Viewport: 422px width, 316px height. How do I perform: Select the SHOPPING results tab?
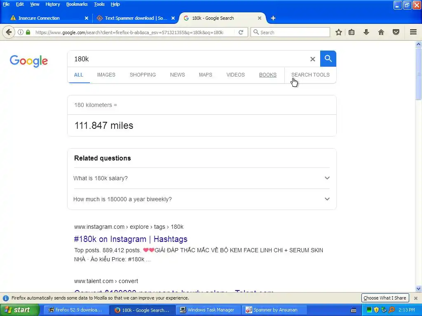click(143, 75)
